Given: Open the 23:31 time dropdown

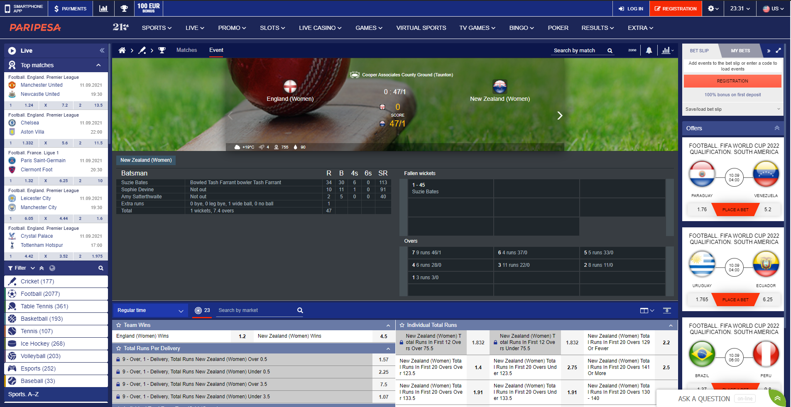Looking at the screenshot, I should [x=740, y=8].
